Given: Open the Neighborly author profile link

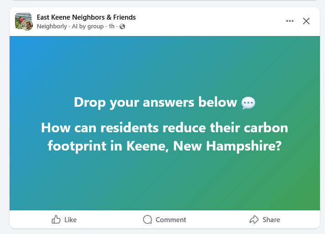Looking at the screenshot, I should (x=52, y=26).
